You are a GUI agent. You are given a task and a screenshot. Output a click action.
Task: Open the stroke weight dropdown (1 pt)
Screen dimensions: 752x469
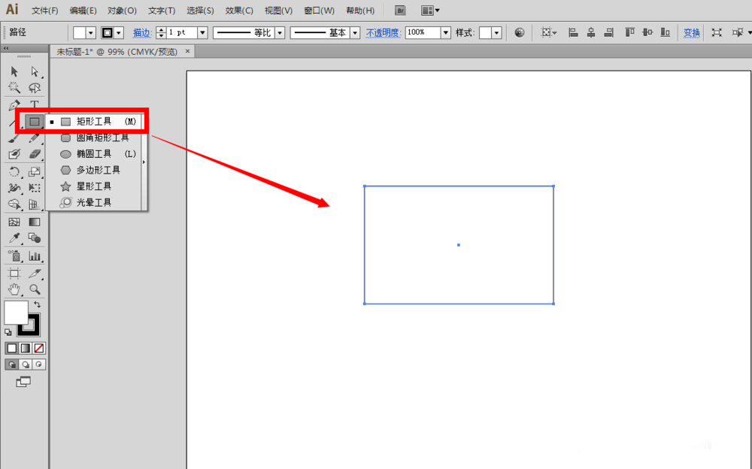tap(202, 33)
